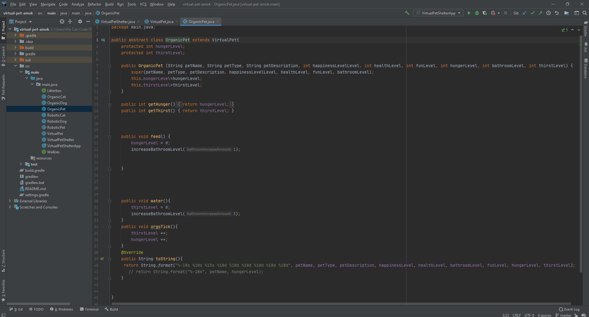Select OrganicCat class in the tree

56,97
